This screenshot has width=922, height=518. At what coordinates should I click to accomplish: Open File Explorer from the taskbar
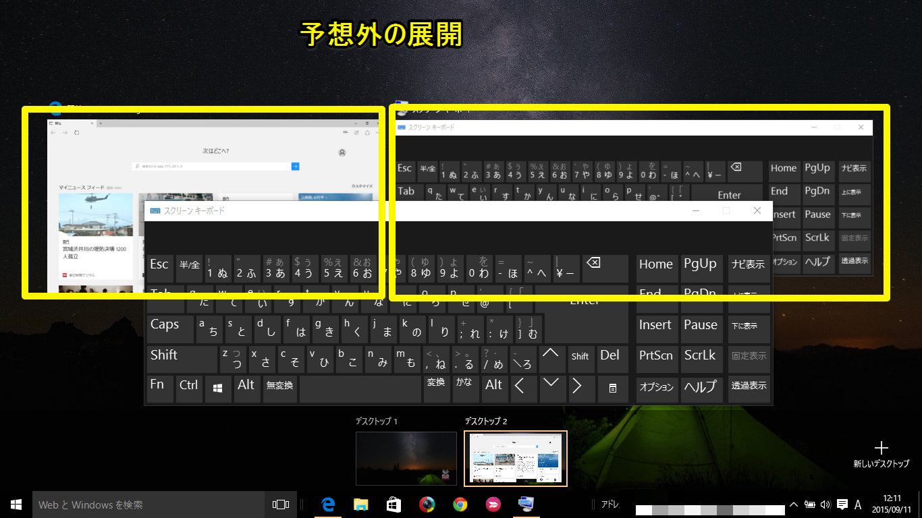click(x=361, y=505)
